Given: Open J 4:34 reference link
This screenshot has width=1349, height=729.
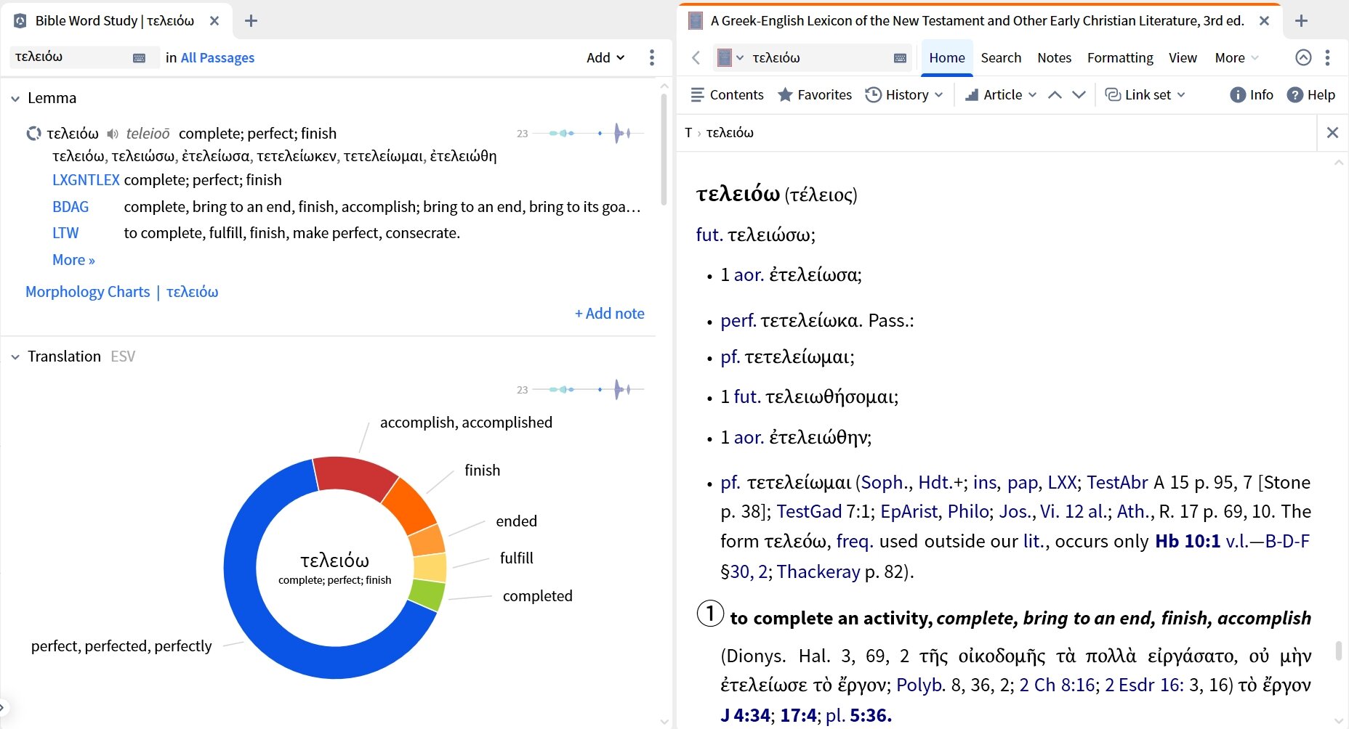Looking at the screenshot, I should tap(745, 716).
